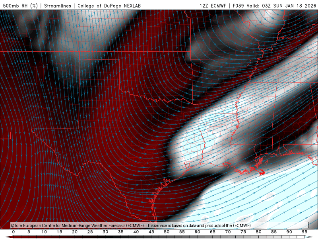
Task: Click the "45" colorbar scale label
Action: point(151,232)
